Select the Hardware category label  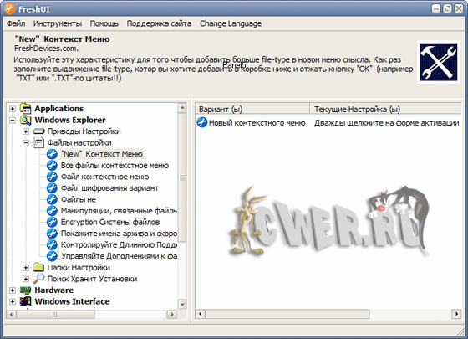click(x=54, y=290)
